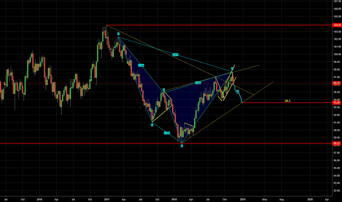342x202 pixels.
Task: Select the D point label of the pattern
Action: (232, 69)
